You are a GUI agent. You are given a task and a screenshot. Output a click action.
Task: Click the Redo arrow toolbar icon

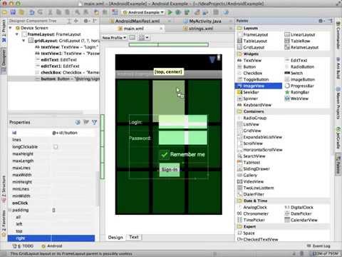41,12
